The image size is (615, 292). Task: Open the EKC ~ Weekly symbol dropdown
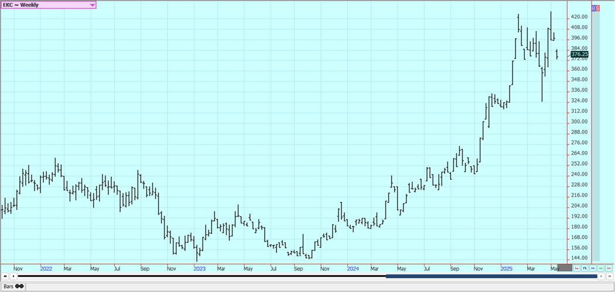pyautogui.click(x=48, y=5)
